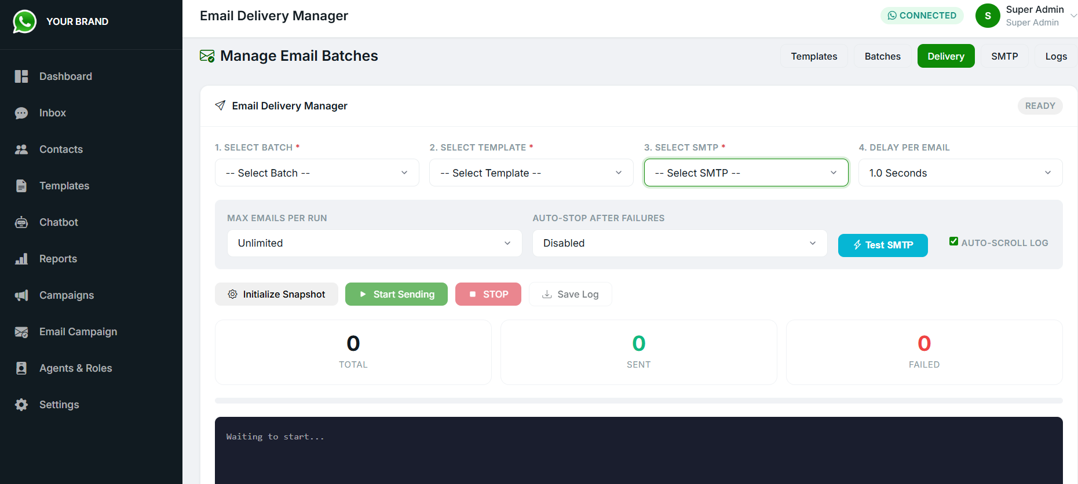Click the READY status badge
The width and height of the screenshot is (1078, 484).
1040,106
